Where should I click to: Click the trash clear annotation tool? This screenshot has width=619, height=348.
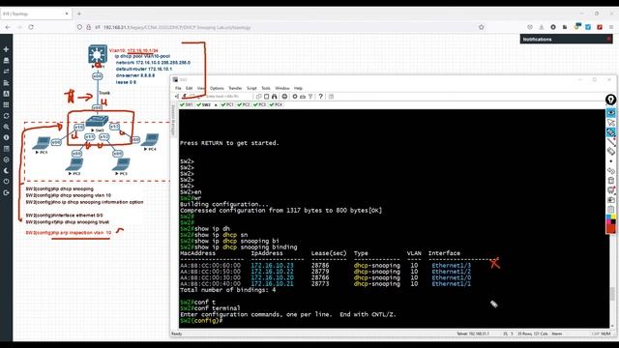coord(610,181)
